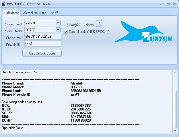Image resolution: width=179 pixels, height=137 pixels.
Task: Click the log scrollbar thumb
Action: pos(175,109)
